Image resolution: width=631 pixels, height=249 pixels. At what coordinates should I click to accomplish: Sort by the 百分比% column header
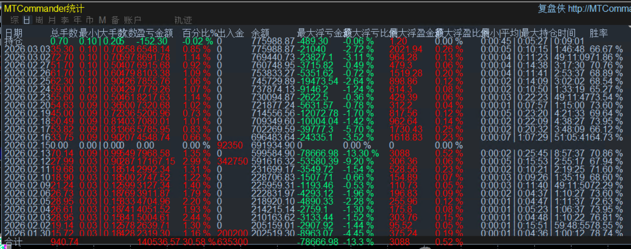pyautogui.click(x=200, y=33)
